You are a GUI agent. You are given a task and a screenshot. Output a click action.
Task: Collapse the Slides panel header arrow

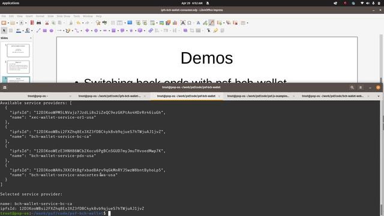coord(31,38)
